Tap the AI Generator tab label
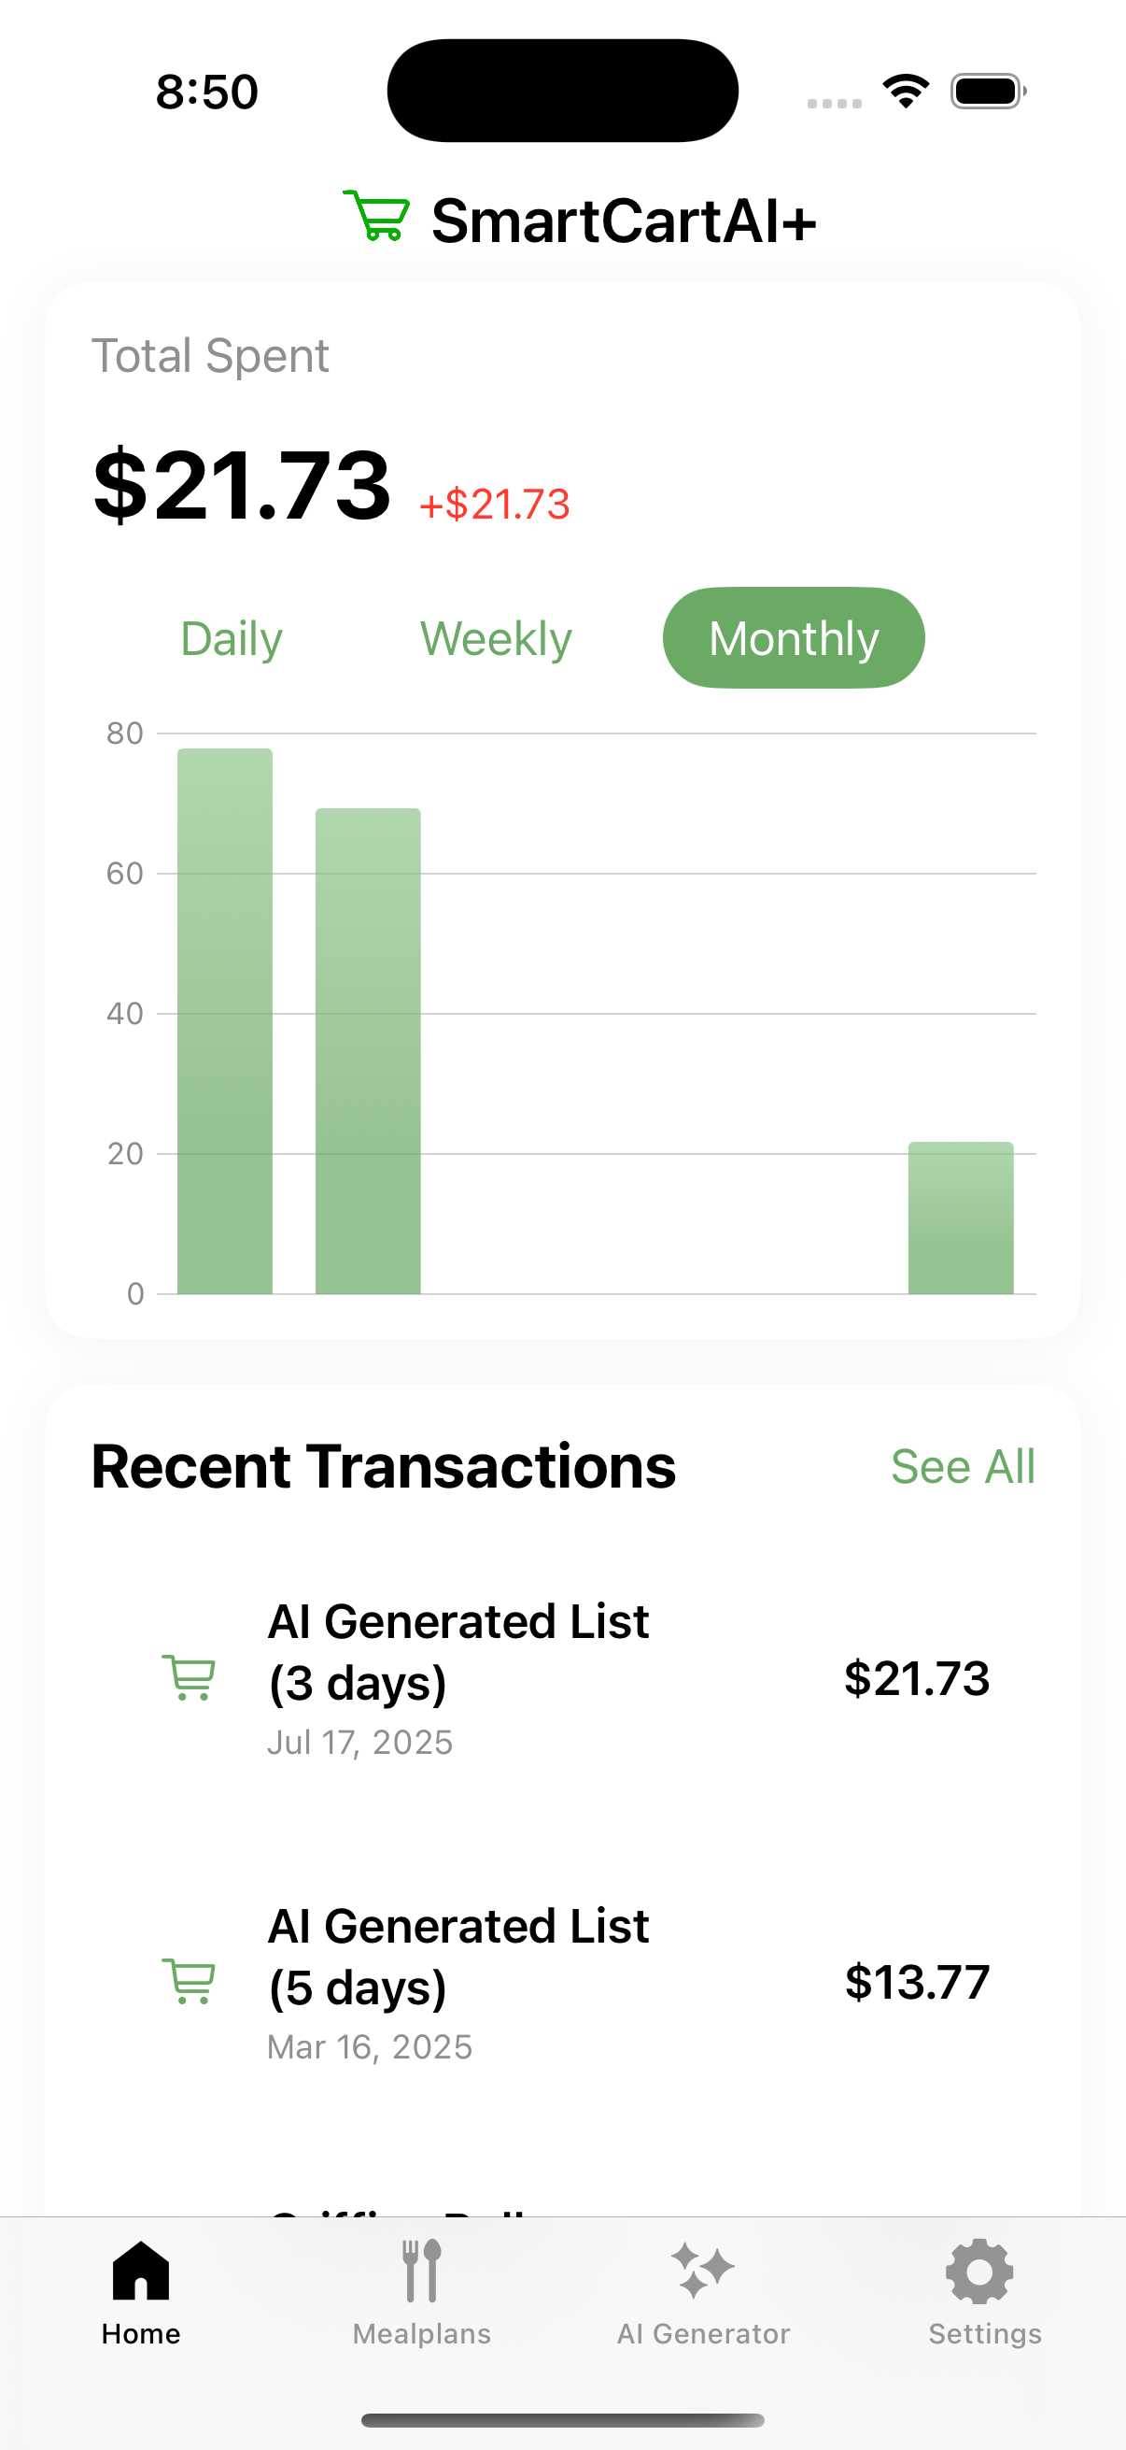The height and width of the screenshot is (2450, 1126). tap(703, 2334)
